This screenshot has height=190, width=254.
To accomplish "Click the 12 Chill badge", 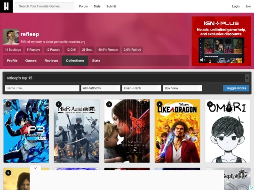I will (71, 50).
